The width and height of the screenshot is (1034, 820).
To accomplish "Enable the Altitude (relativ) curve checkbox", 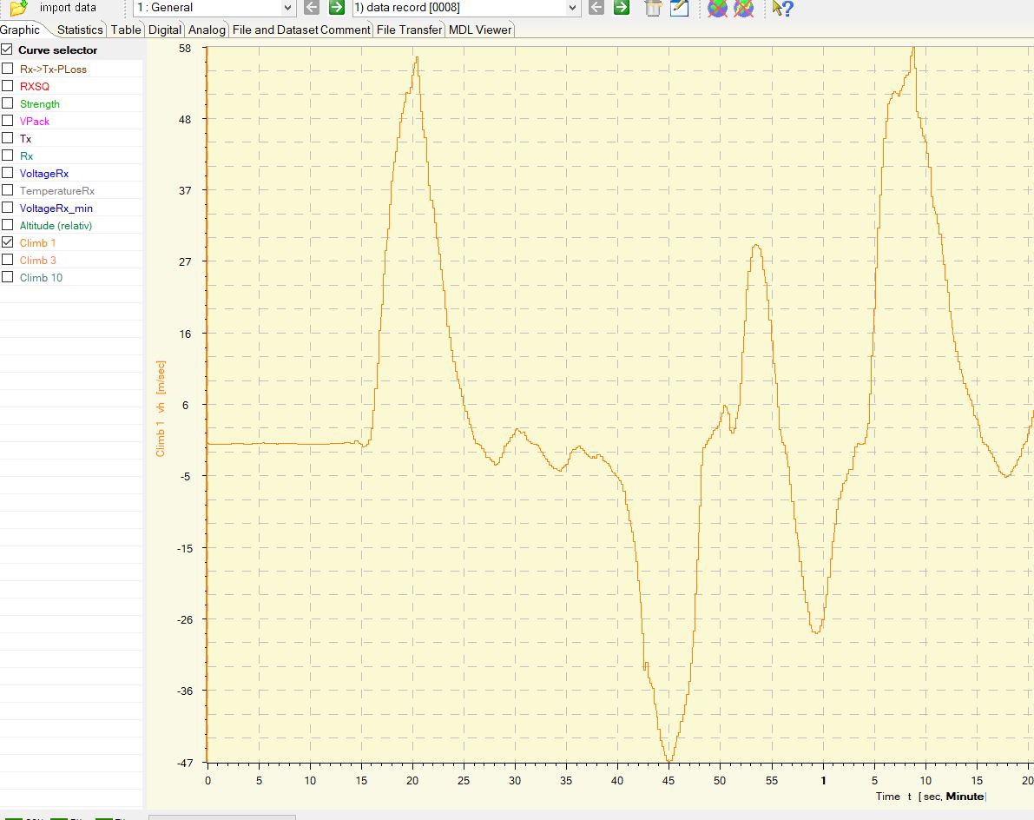I will (8, 226).
